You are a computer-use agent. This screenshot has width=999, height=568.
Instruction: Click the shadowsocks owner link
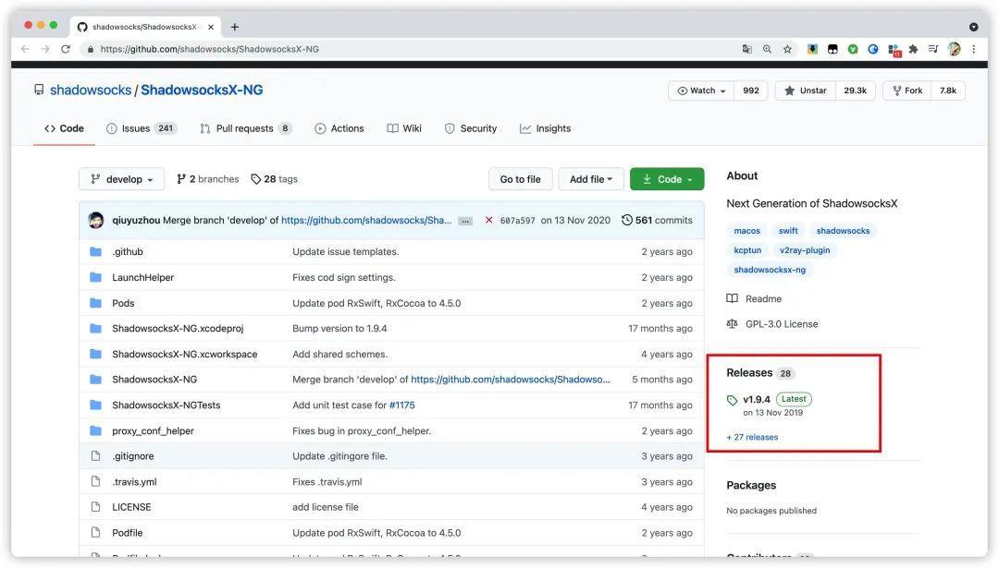[91, 91]
